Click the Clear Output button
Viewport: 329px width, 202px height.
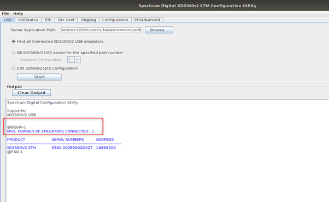pyautogui.click(x=32, y=93)
